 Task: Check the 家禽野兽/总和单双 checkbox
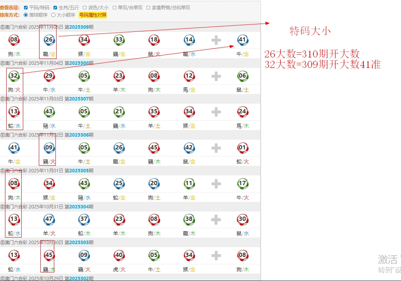click(149, 7)
